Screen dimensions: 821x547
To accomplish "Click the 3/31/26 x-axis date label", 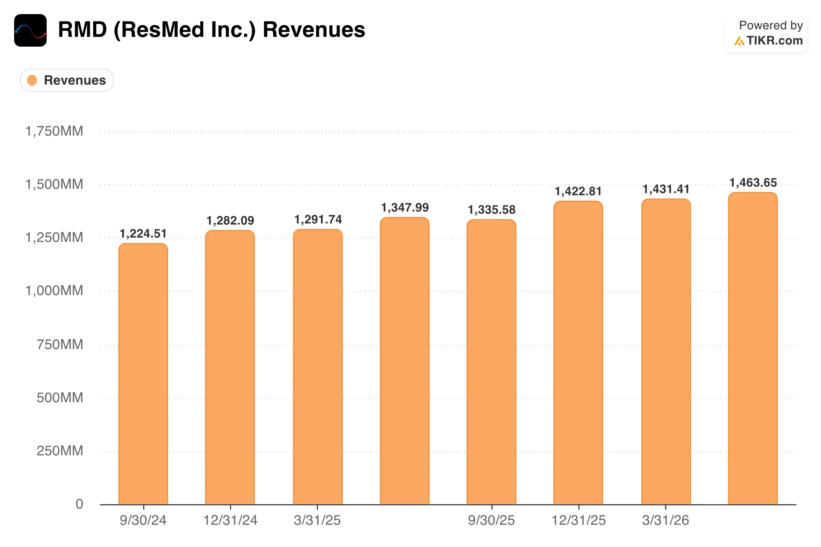I will (x=665, y=520).
